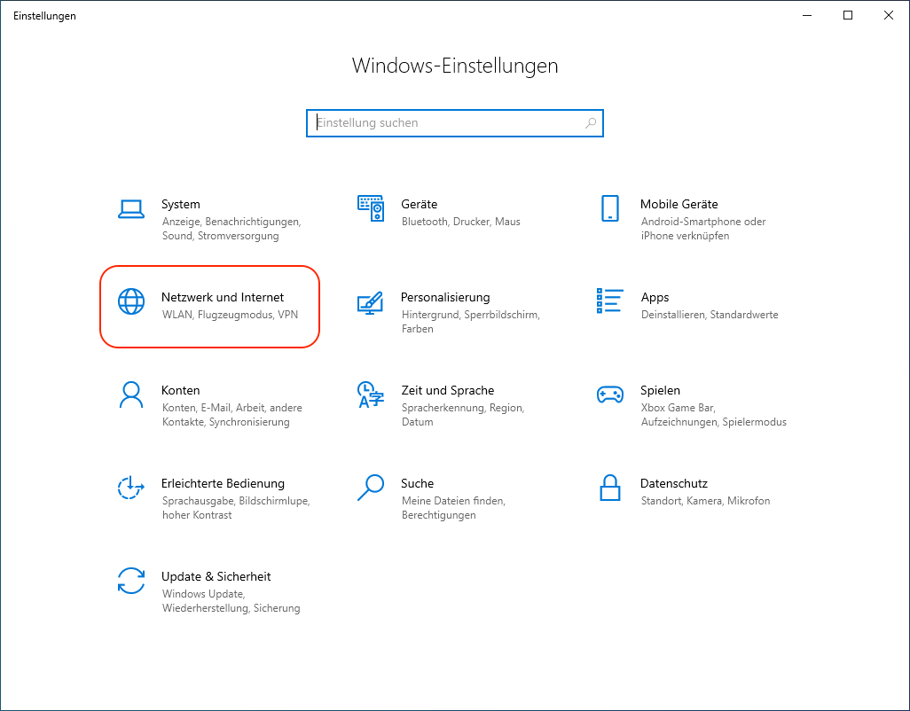Maximize the Einstellungen window

coord(848,15)
